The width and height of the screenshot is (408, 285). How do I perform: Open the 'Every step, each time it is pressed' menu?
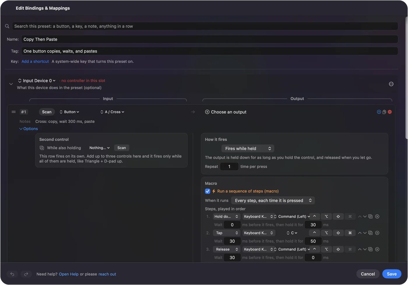pyautogui.click(x=273, y=200)
